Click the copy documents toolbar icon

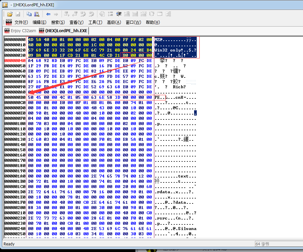pos(29,14)
